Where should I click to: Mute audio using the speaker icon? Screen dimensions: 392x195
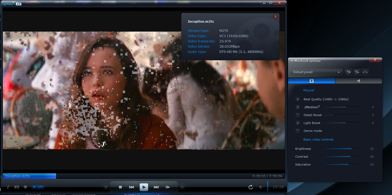(261, 187)
